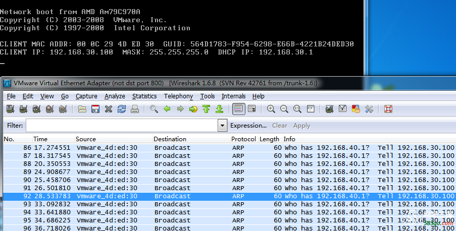
Task: Open preferences tools icon
Action: point(369,109)
